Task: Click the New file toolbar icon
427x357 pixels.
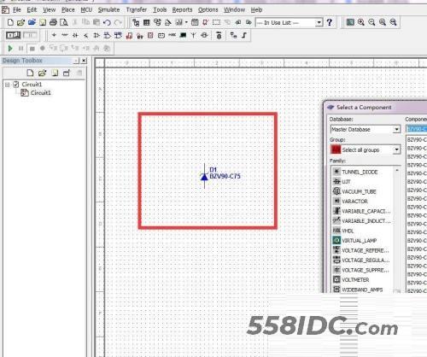Action: pyautogui.click(x=10, y=22)
